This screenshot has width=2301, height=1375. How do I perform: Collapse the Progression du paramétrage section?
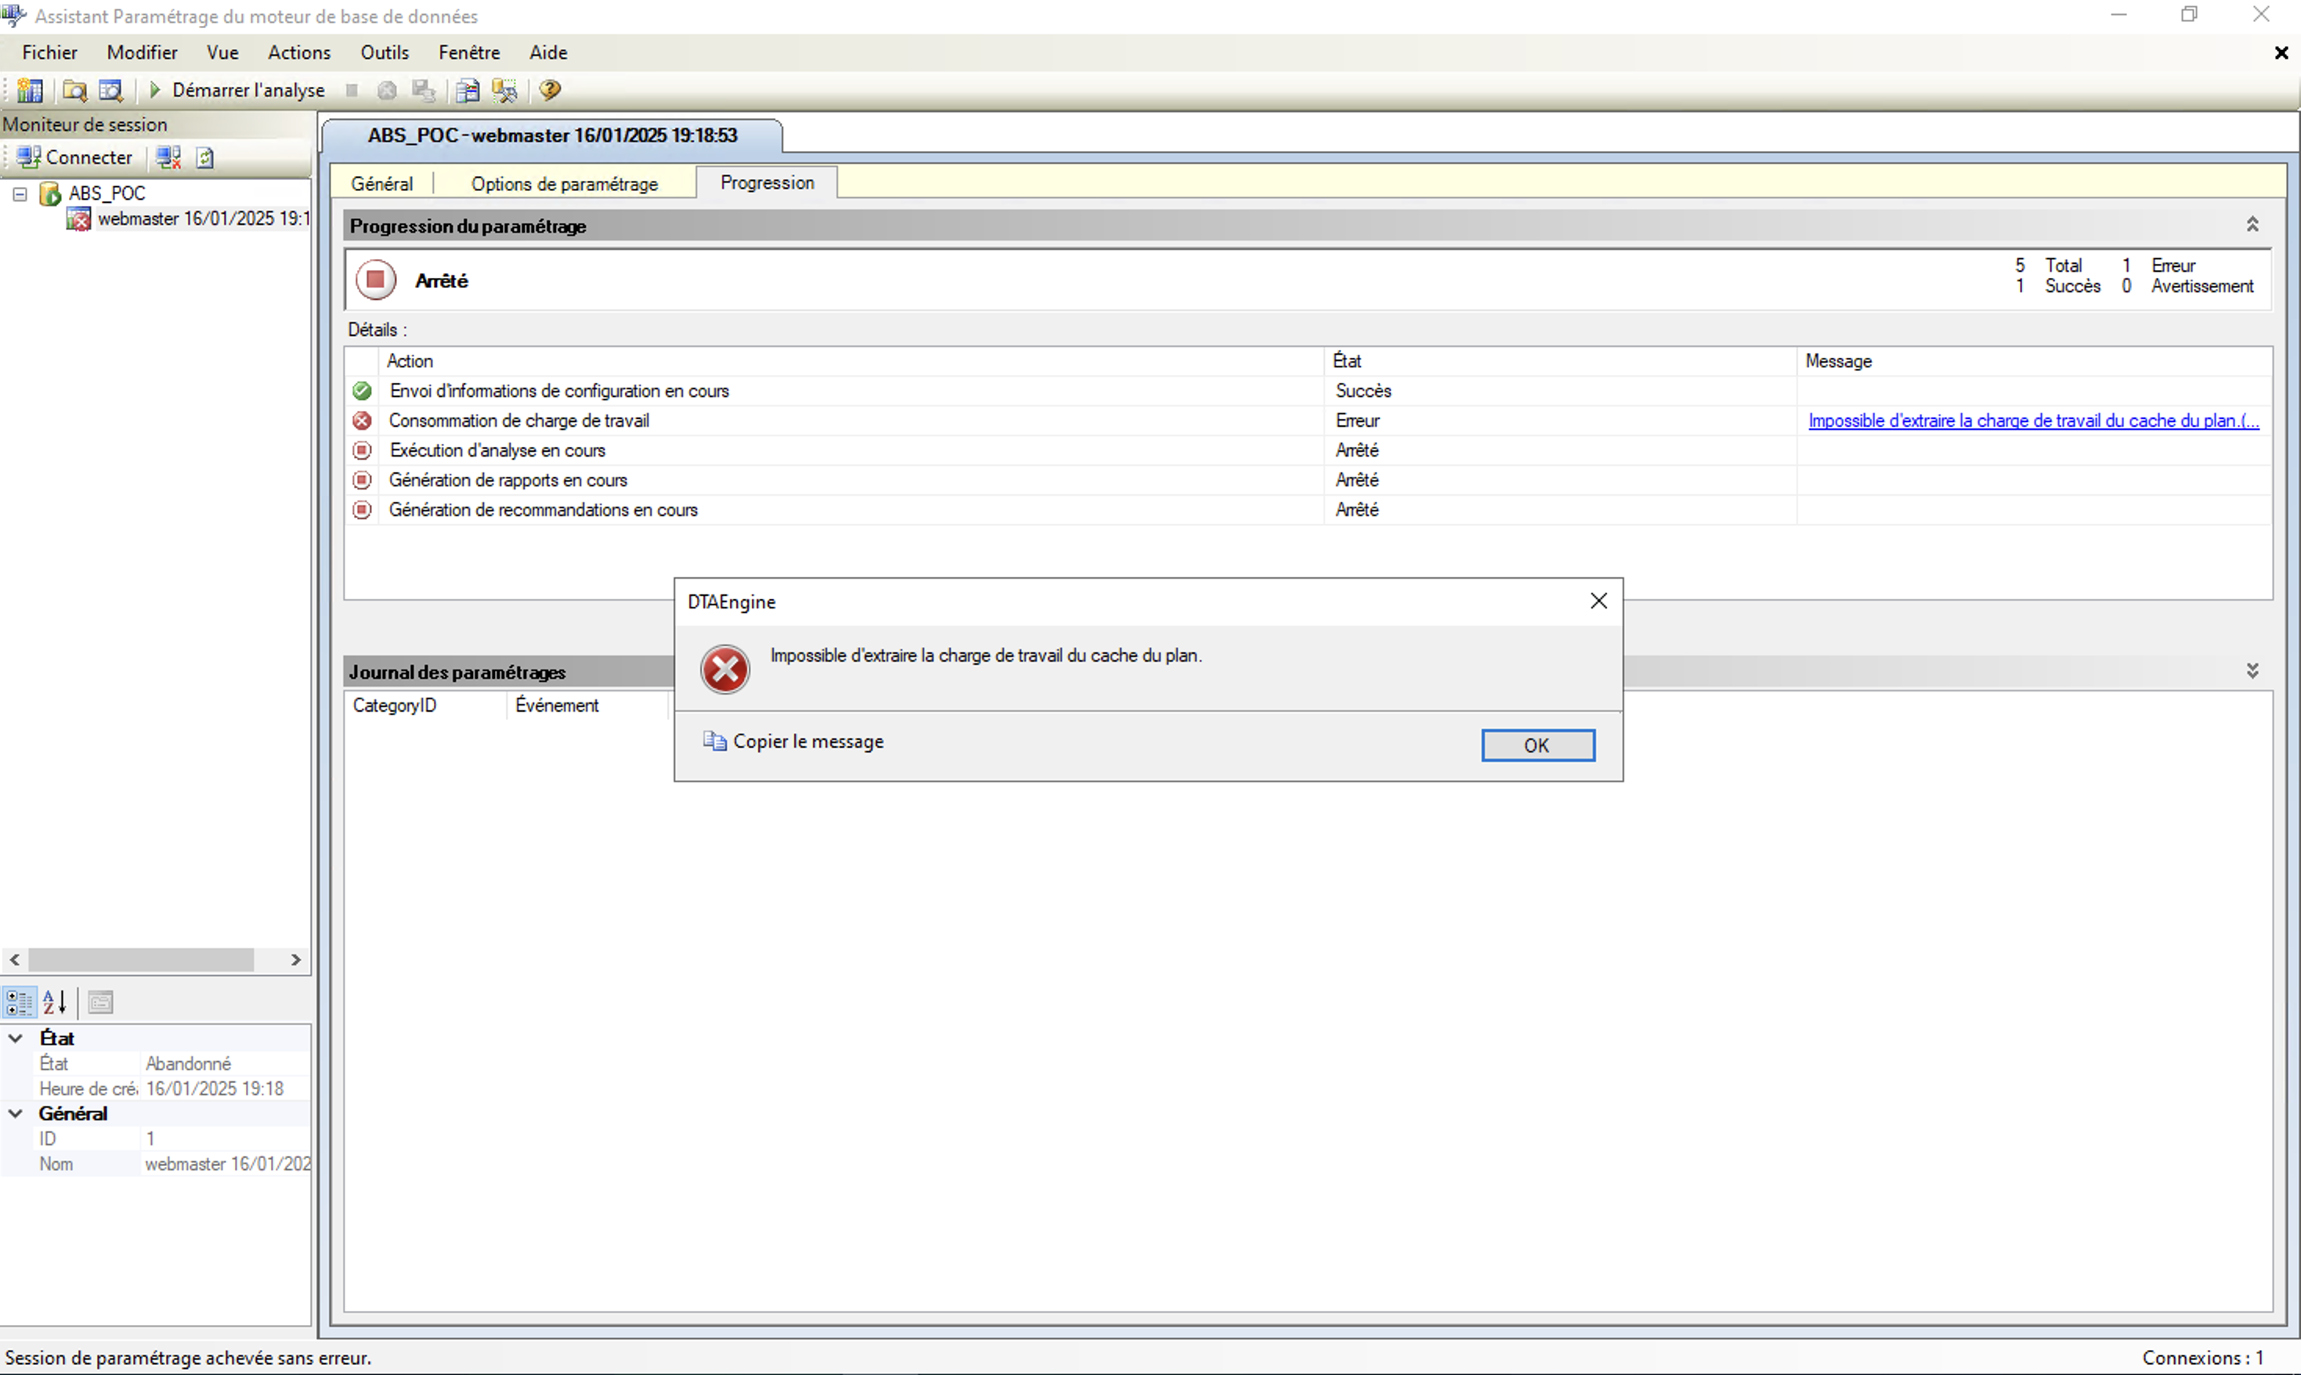click(2252, 226)
